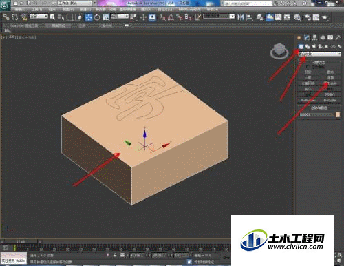Open the Utilities command panel tab

tap(338, 37)
